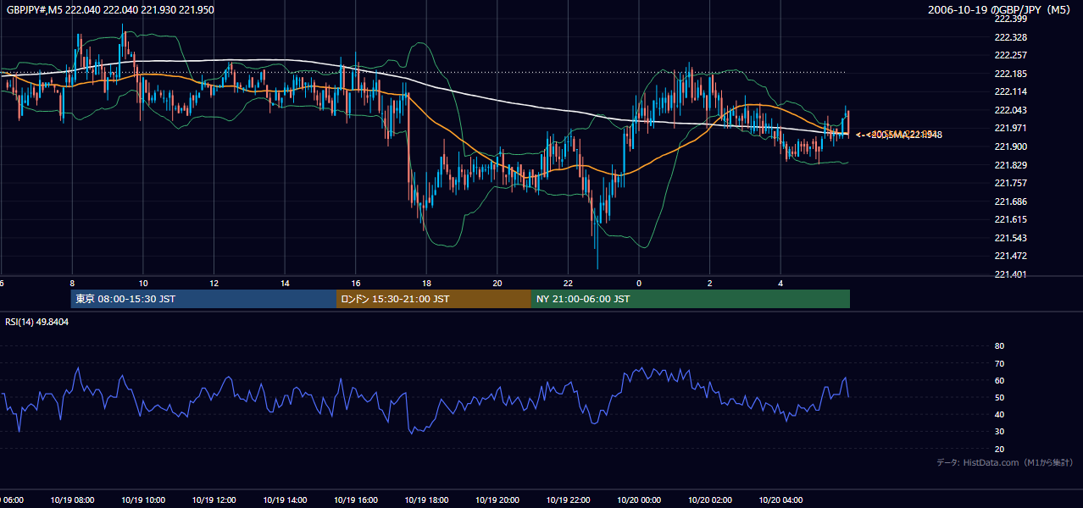Click the hour label 10 on chart axis
The image size is (1083, 508).
(x=143, y=283)
